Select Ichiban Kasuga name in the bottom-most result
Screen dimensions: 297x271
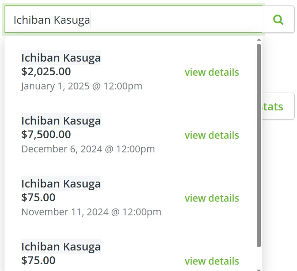pyautogui.click(x=61, y=247)
